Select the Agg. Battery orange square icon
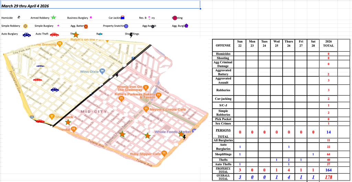 86,26
